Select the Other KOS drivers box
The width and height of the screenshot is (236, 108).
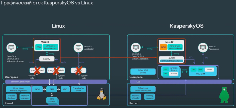coord(143,72)
